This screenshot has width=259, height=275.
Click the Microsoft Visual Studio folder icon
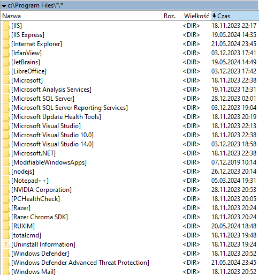[x=6, y=126]
